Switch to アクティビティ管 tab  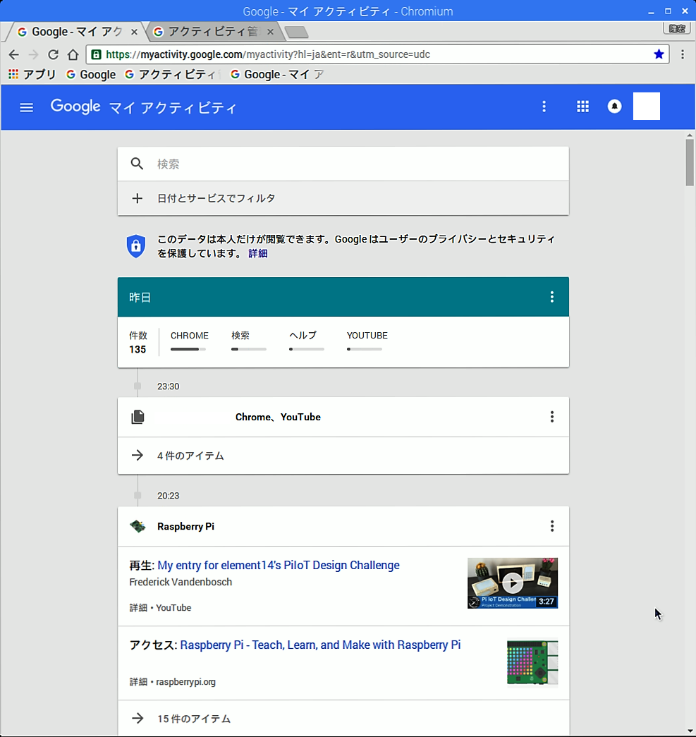214,32
